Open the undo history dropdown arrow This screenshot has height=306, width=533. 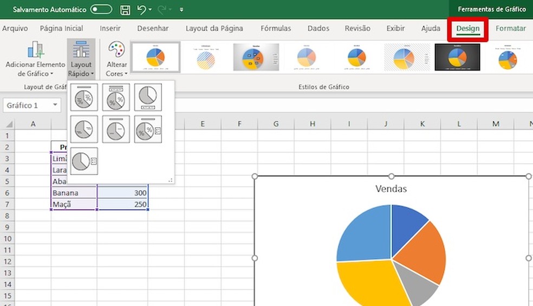(150, 10)
